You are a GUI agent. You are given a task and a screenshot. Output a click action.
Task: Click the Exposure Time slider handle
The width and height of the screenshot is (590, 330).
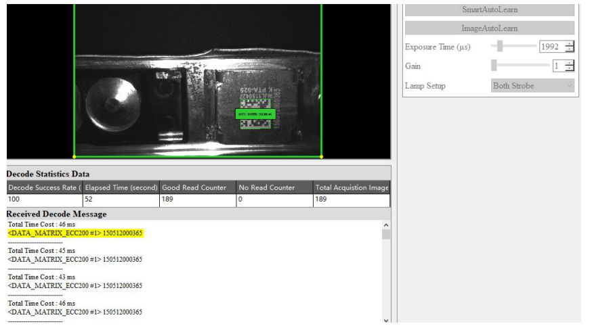500,47
